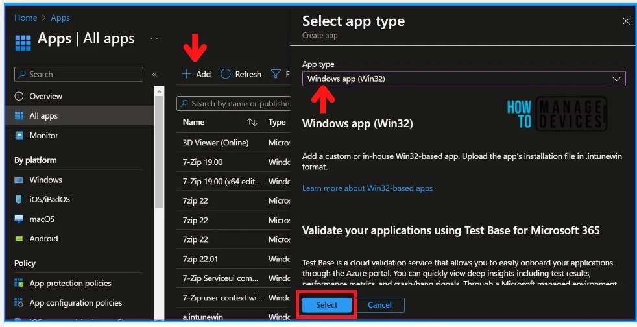Click Learn more about Win32-based apps link
The width and height of the screenshot is (637, 327).
367,188
